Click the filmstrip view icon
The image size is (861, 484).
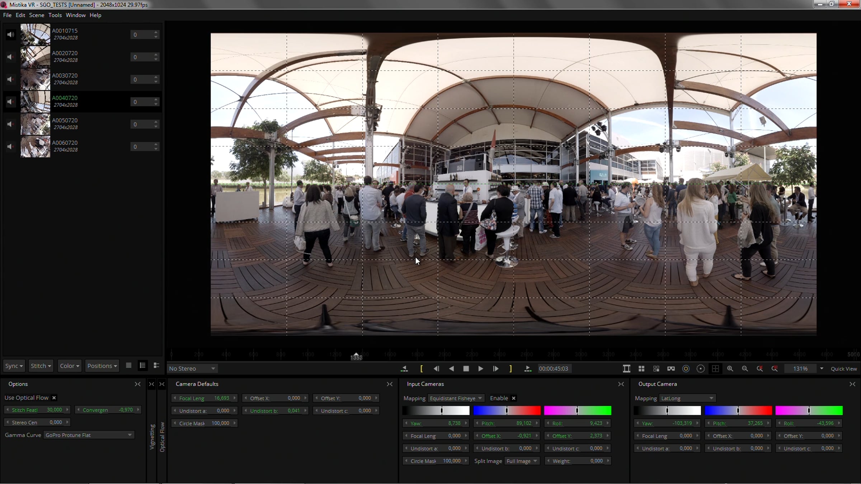pyautogui.click(x=626, y=369)
